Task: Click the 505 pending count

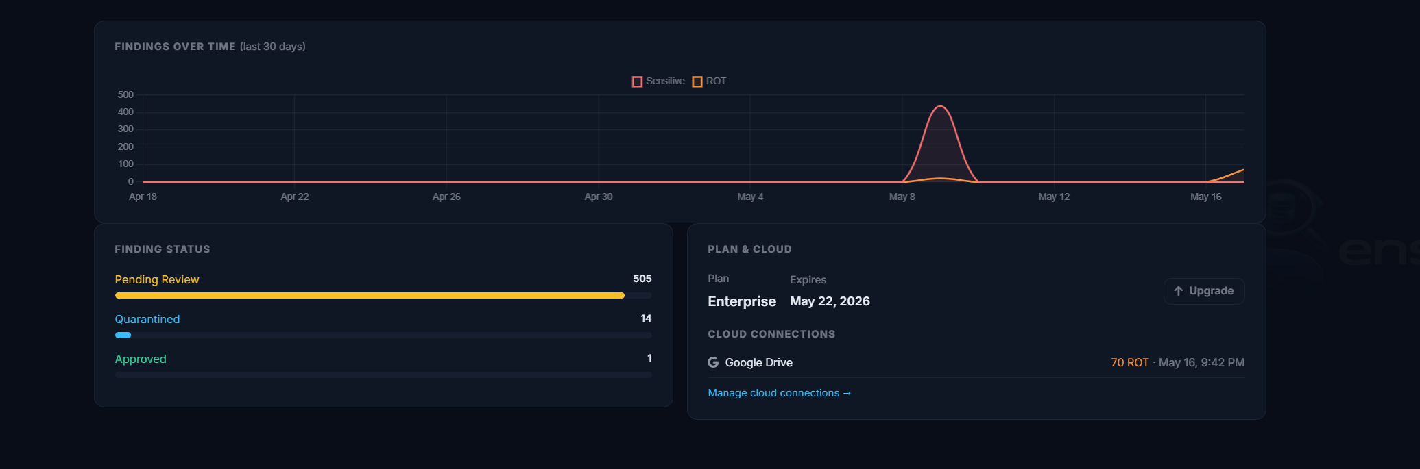Action: click(x=642, y=279)
